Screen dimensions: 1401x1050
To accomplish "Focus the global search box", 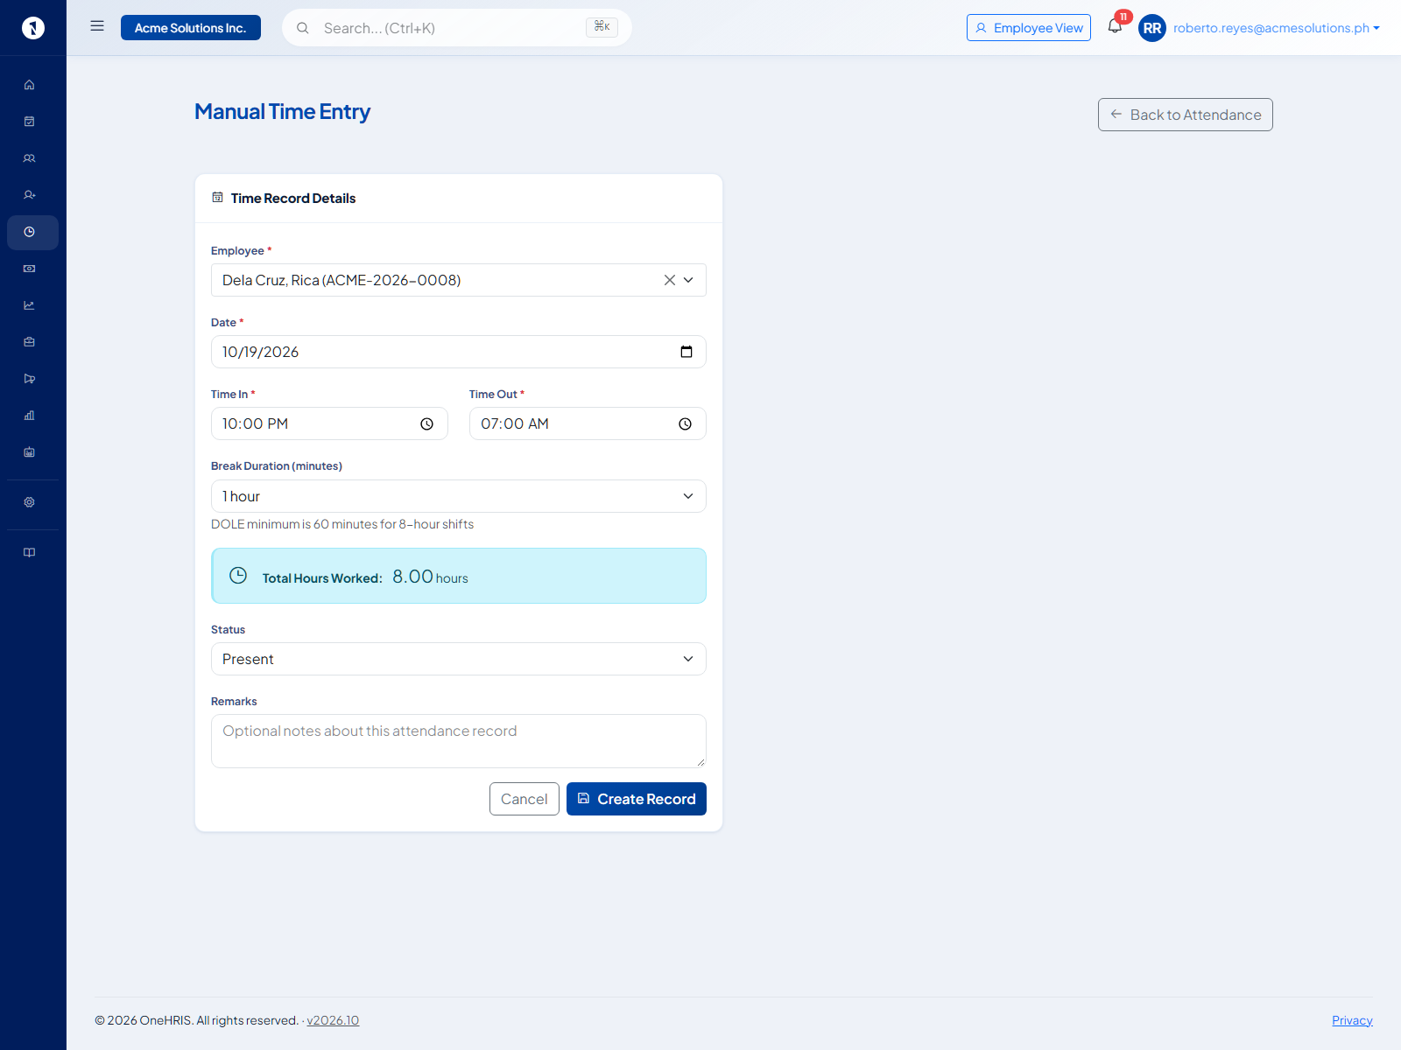I will (457, 28).
